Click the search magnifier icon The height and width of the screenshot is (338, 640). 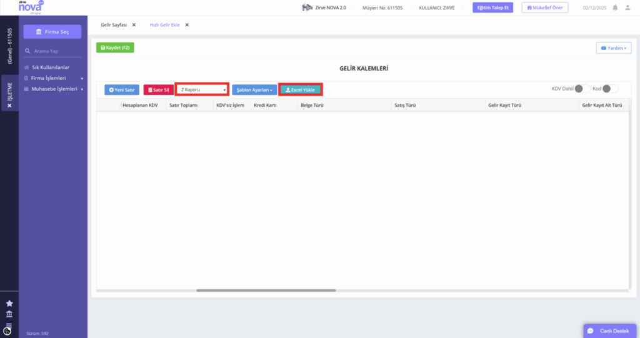click(27, 51)
